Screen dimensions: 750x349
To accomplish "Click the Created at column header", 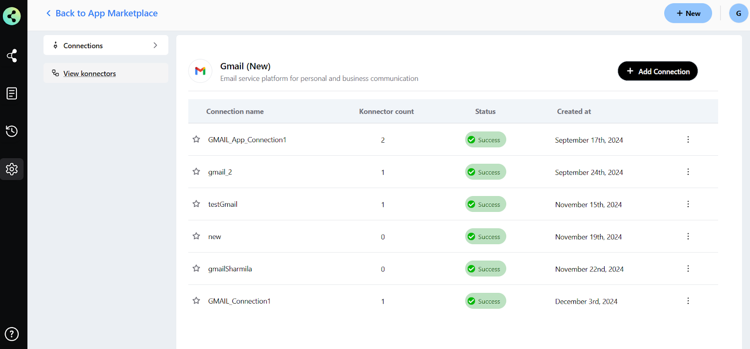I will point(574,111).
